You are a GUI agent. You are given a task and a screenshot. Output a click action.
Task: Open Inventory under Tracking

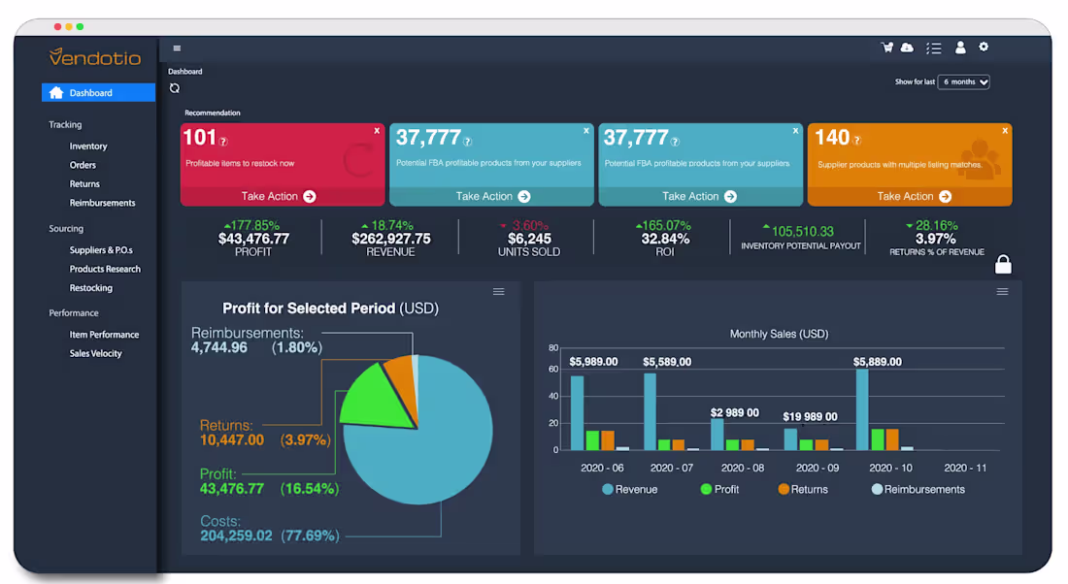[86, 146]
